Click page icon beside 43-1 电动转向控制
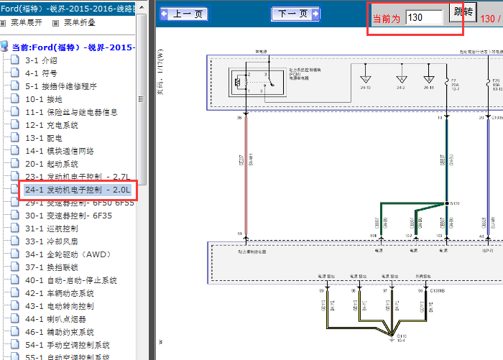 [15, 305]
